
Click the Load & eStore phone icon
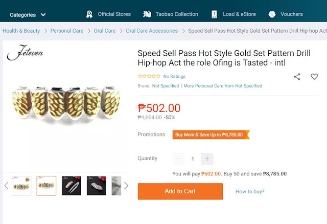(214, 14)
